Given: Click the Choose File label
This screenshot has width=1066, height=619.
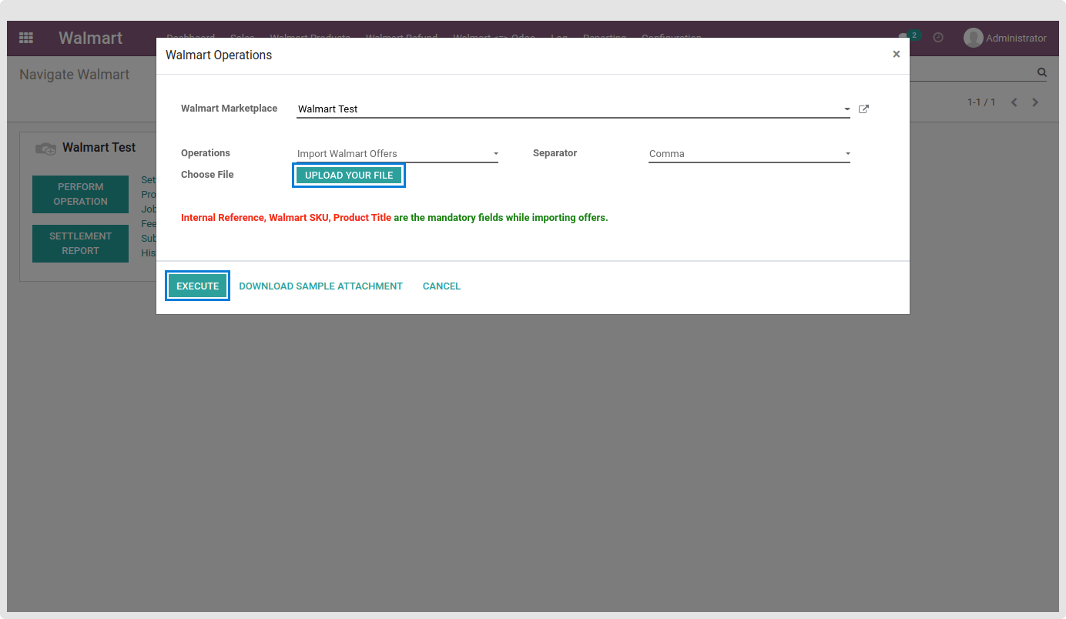Looking at the screenshot, I should click(207, 175).
